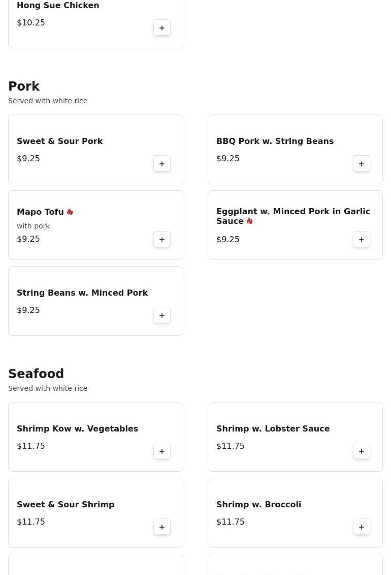Click plus button for Shrimp w. Broccoli
The width and height of the screenshot is (391, 575).
pyautogui.click(x=362, y=527)
